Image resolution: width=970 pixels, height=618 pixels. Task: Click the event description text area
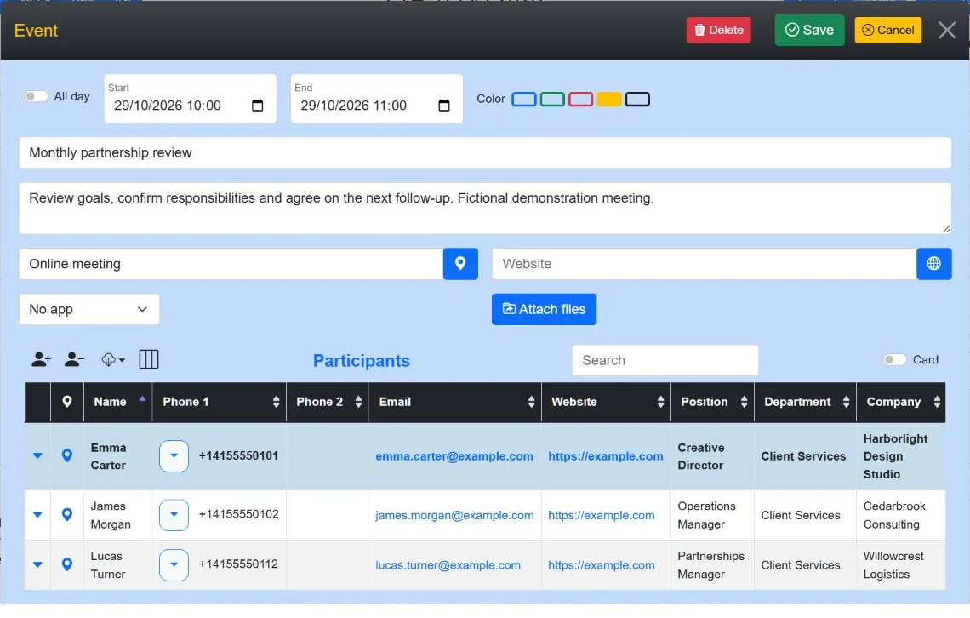click(485, 208)
